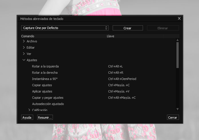
Task: Select the Rotar a la izquierda command
Action: (45, 66)
